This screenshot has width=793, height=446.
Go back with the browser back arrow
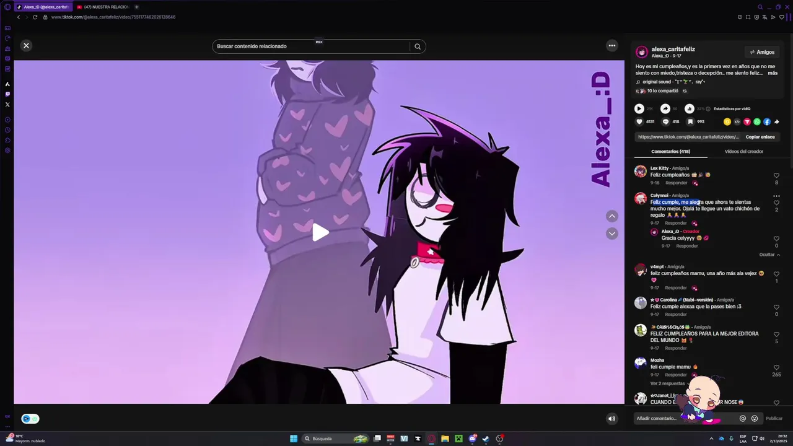(19, 17)
